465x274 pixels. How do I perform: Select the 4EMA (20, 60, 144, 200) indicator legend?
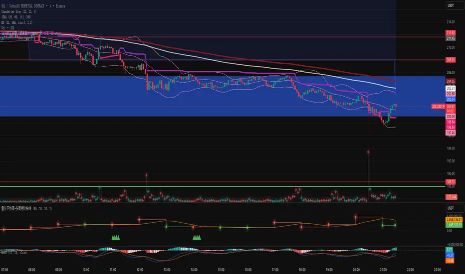pos(16,17)
